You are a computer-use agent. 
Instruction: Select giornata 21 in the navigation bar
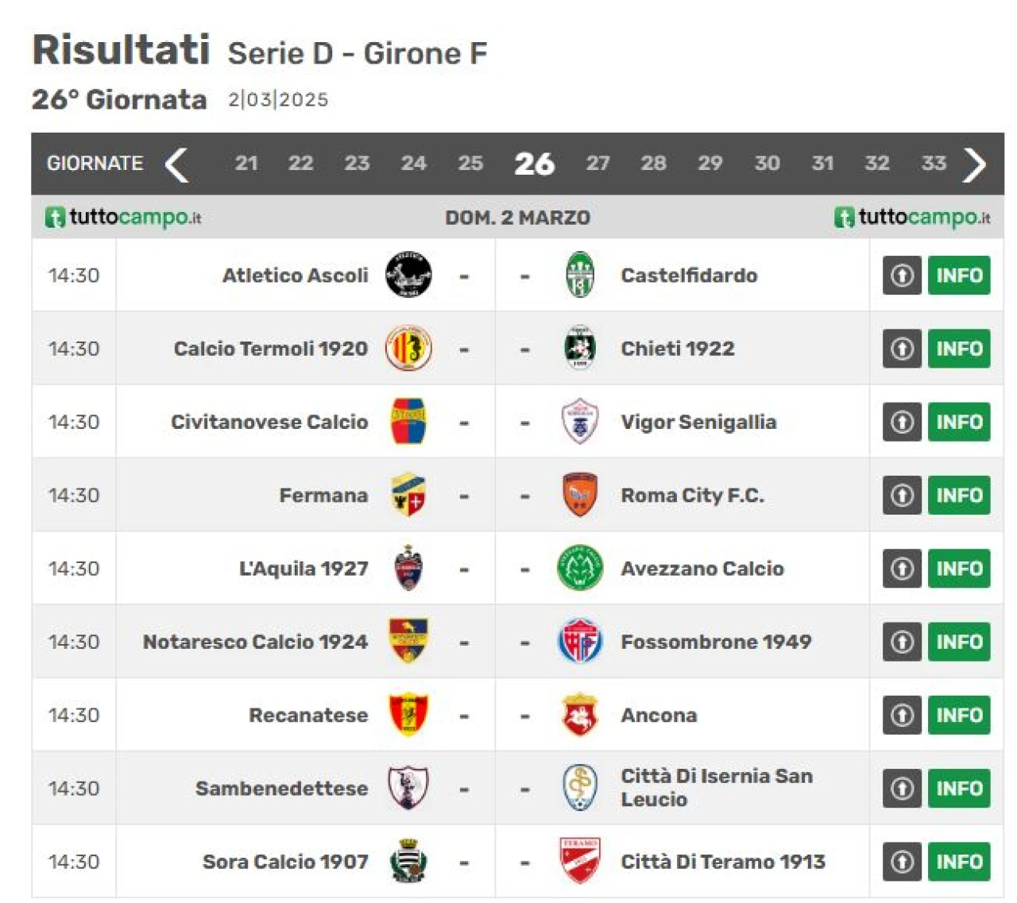click(246, 163)
